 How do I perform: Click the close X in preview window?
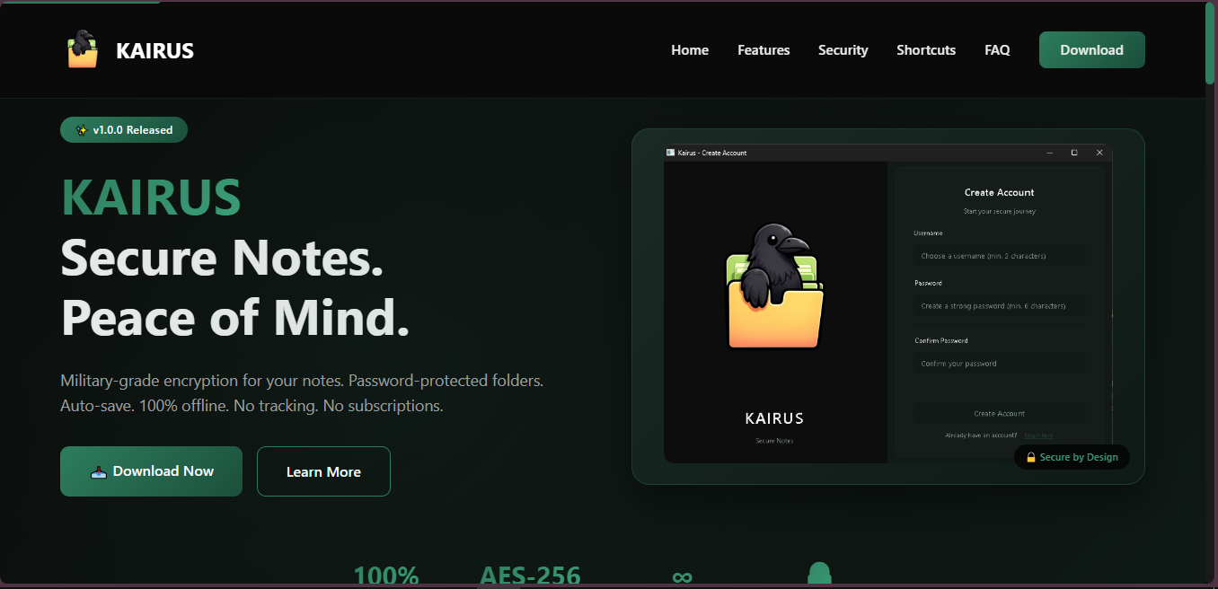(1099, 153)
